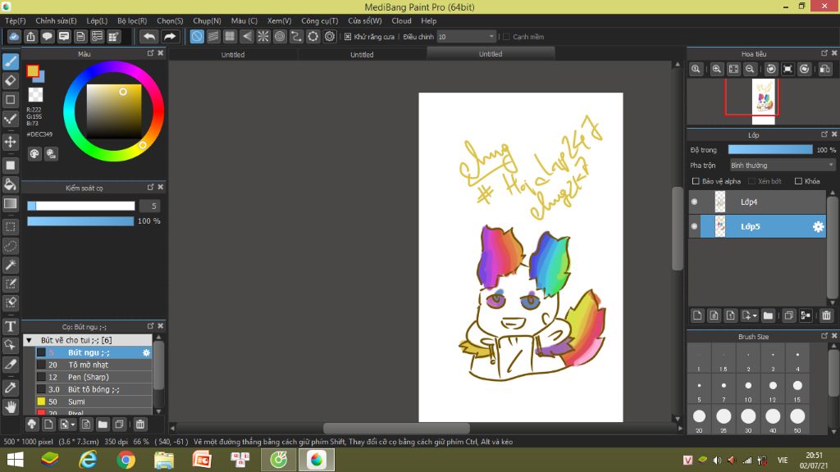Adjust the brush size slider

[81, 206]
